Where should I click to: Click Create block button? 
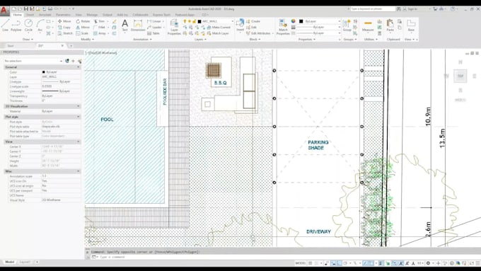253,21
